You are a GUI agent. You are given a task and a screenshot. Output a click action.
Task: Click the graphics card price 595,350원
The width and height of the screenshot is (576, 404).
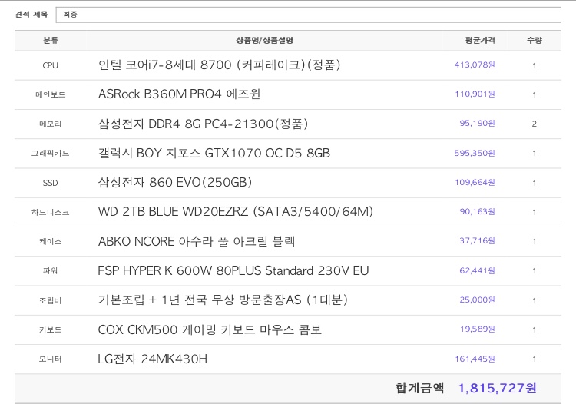click(x=475, y=154)
